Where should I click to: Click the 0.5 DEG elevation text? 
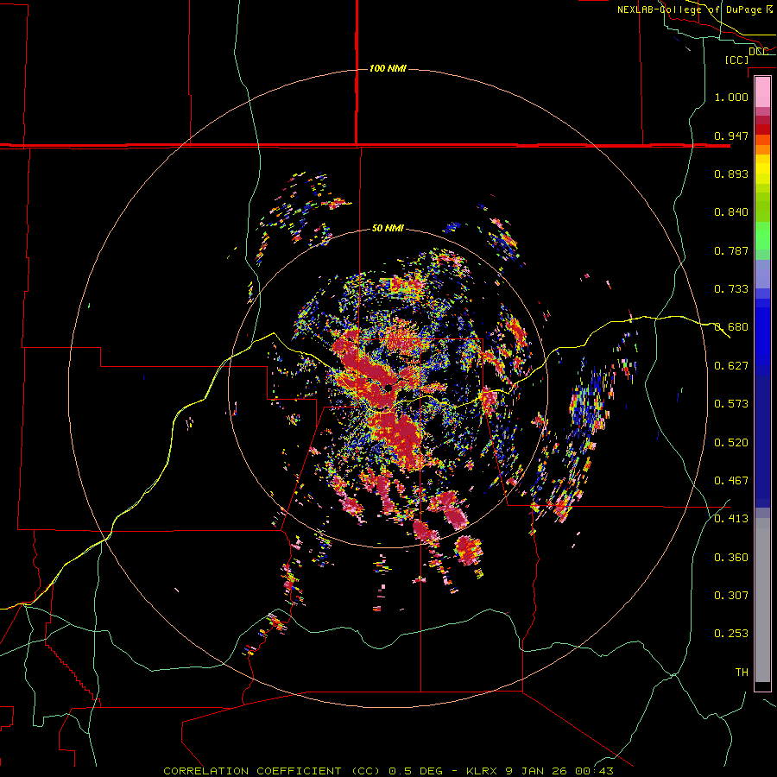coord(415,771)
